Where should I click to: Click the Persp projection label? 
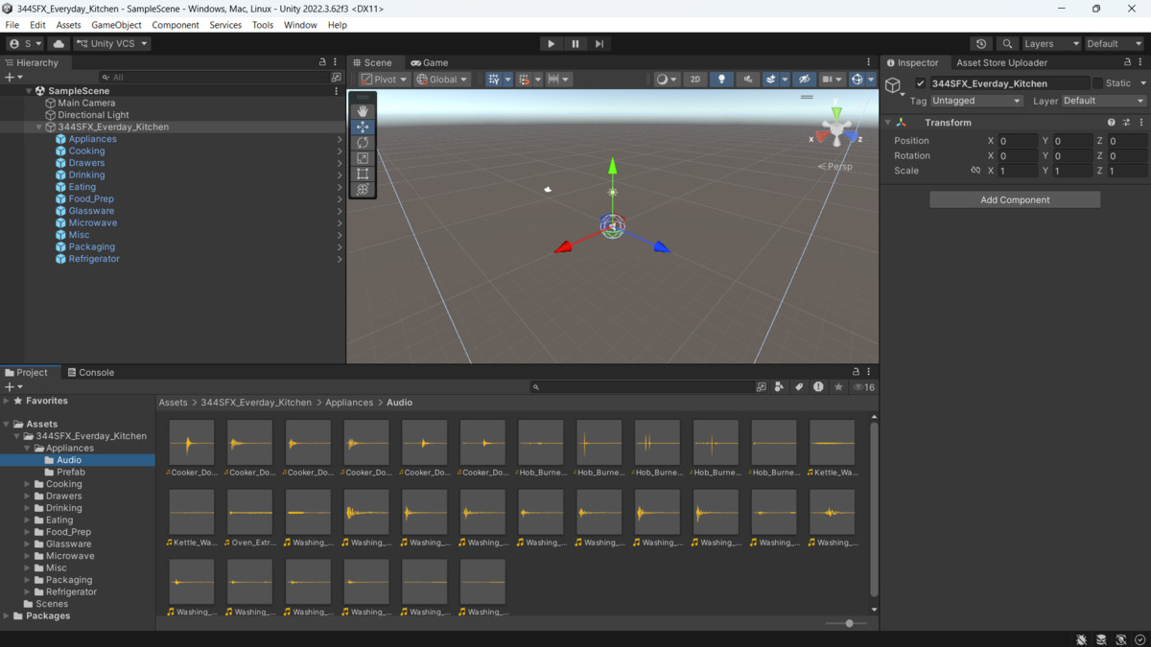pos(835,166)
